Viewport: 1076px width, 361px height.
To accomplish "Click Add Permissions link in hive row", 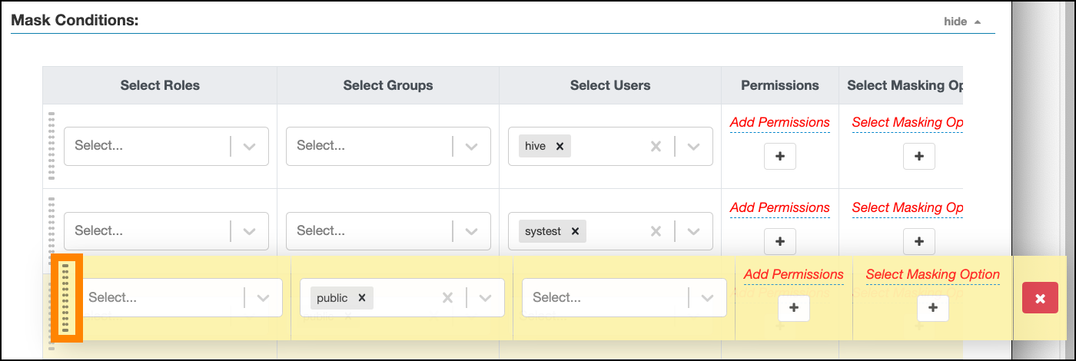I will pos(779,122).
